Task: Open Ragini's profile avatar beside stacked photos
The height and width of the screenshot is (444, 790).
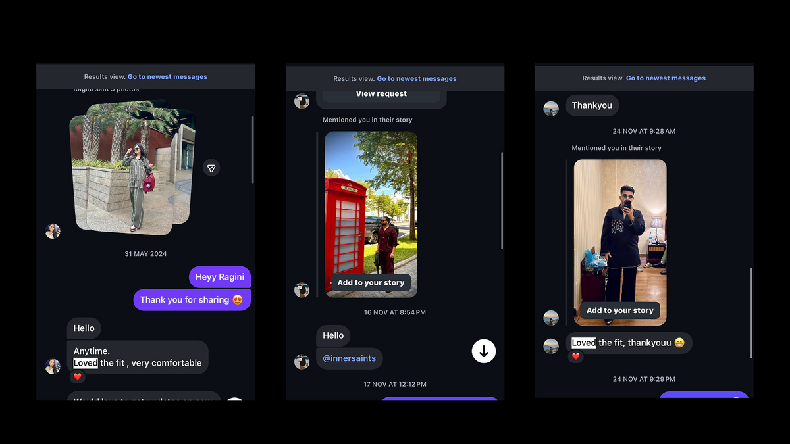Action: pos(53,231)
